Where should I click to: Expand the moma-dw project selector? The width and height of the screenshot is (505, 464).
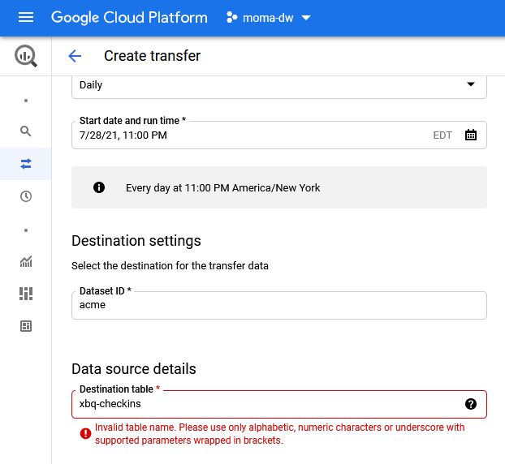269,18
